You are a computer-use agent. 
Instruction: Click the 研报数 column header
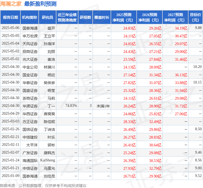click(85, 17)
